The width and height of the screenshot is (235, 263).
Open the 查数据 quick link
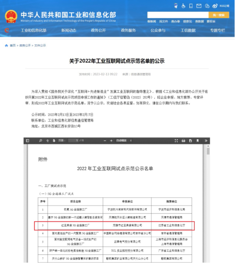pos(200,21)
